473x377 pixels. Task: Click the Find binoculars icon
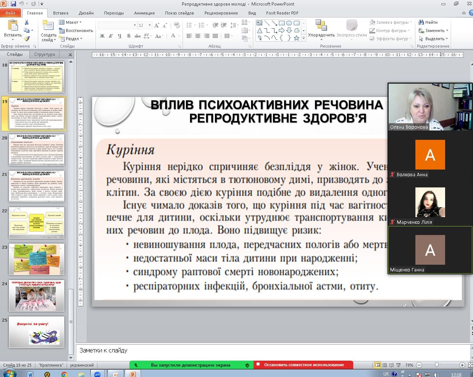421,22
